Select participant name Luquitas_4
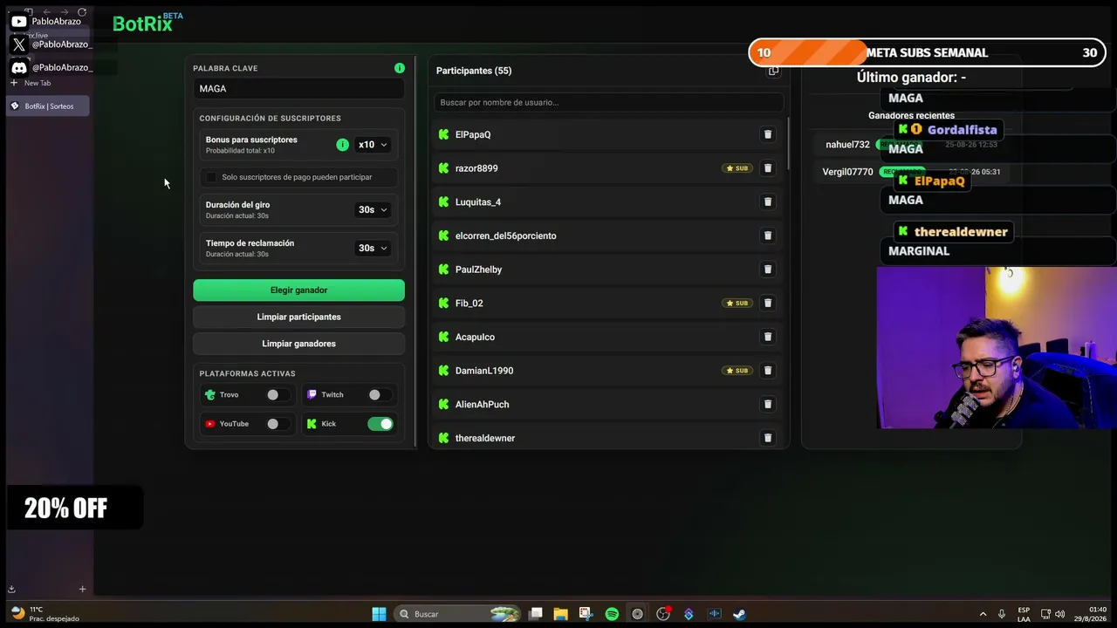 coord(478,202)
